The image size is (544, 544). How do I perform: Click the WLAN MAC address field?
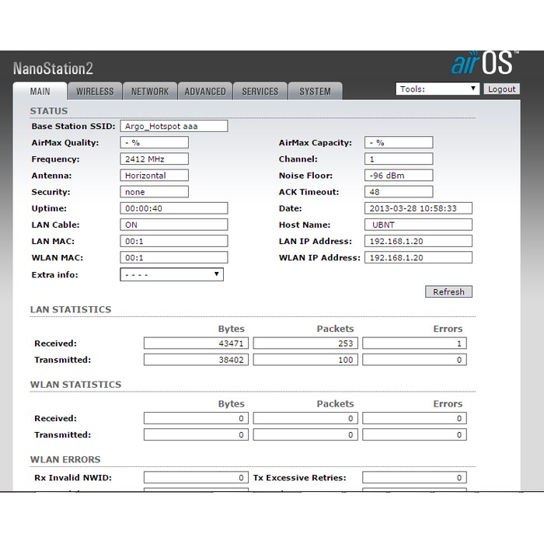click(x=174, y=257)
